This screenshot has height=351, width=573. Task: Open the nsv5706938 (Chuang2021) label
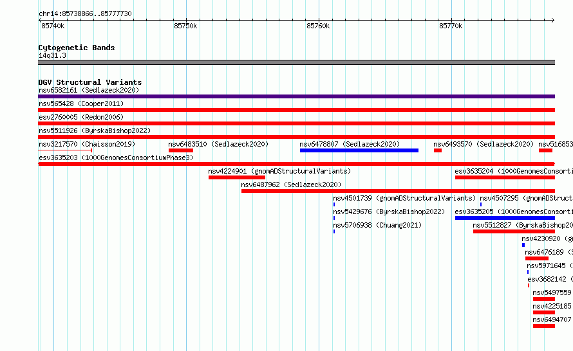point(377,225)
